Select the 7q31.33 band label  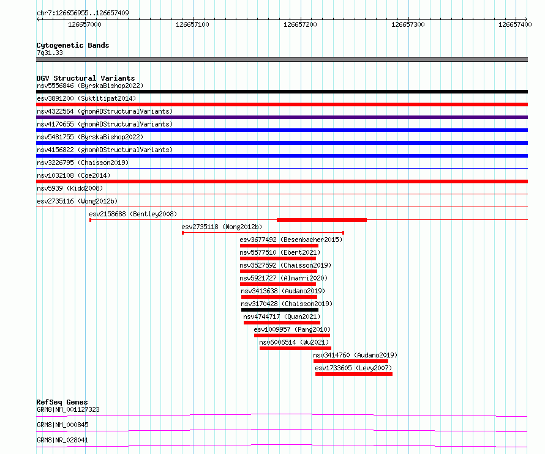tap(50, 53)
